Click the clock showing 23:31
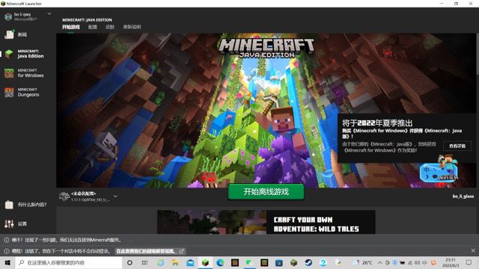The height and width of the screenshot is (269, 479). point(451,262)
